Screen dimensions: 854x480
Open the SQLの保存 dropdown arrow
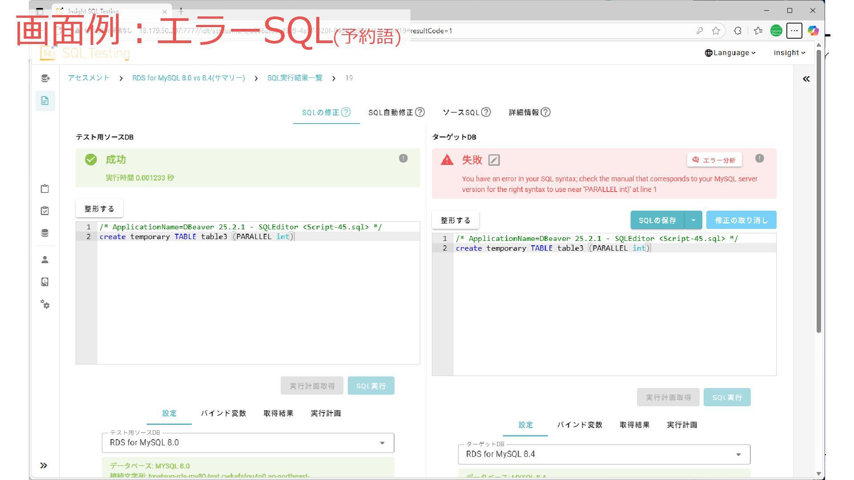pyautogui.click(x=693, y=220)
